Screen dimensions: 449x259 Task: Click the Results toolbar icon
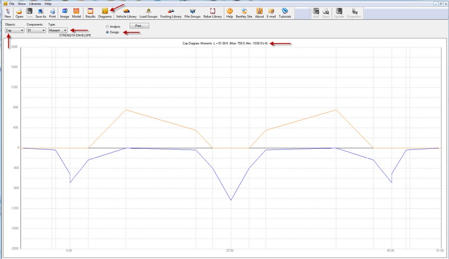pyautogui.click(x=90, y=12)
